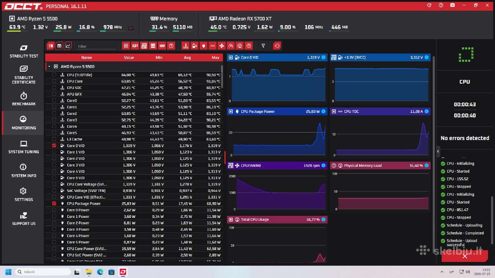This screenshot has height=278, width=495.
Task: Select the Monitoring sidebar item
Action: (24, 123)
